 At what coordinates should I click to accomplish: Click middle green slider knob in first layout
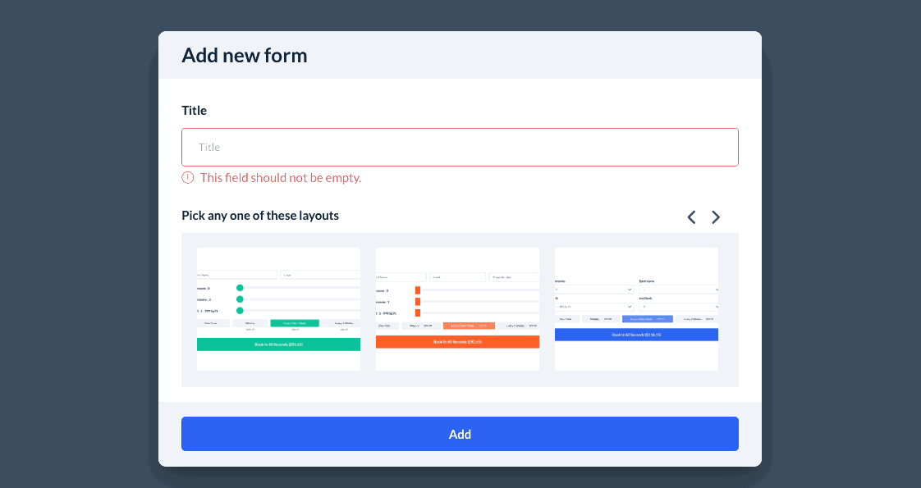(240, 299)
